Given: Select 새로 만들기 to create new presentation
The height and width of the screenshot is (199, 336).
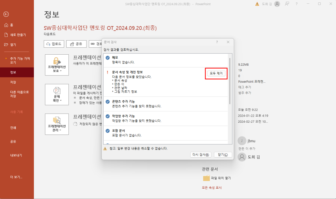Looking at the screenshot, I should pos(15,35).
